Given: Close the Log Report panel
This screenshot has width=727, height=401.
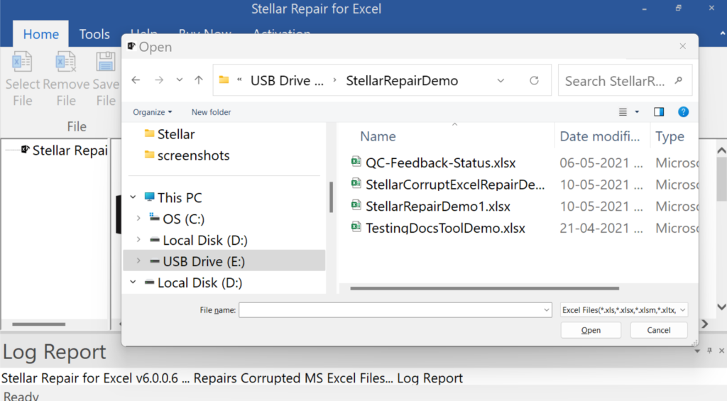Looking at the screenshot, I should [x=721, y=351].
